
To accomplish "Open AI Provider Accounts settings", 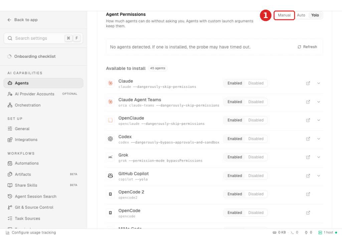I will (43, 94).
